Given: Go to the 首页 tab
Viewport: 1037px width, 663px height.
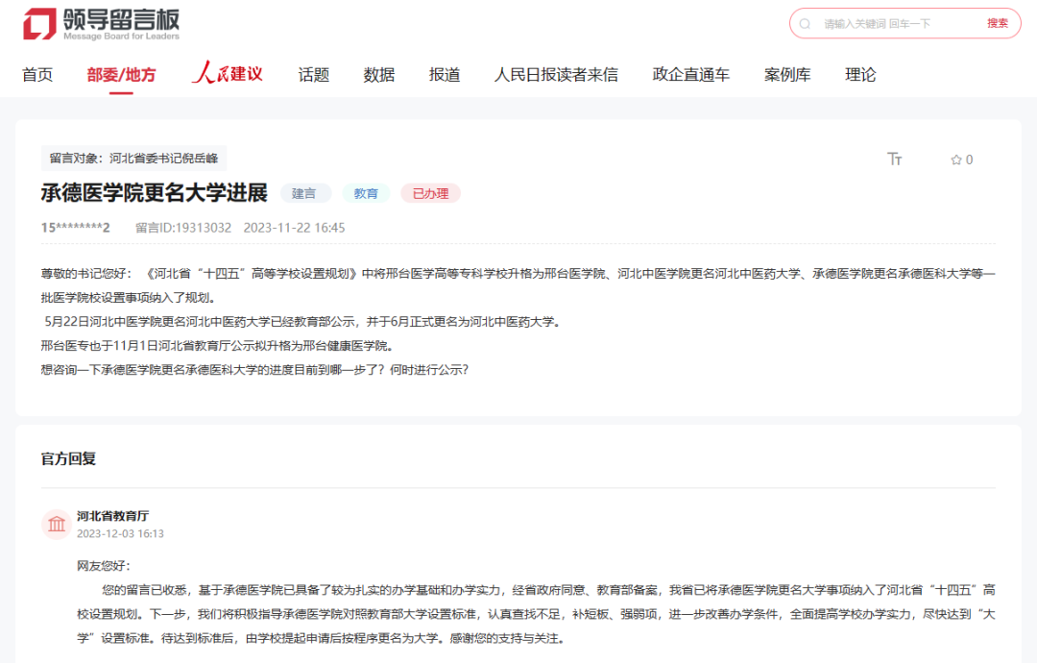Looking at the screenshot, I should click(37, 75).
